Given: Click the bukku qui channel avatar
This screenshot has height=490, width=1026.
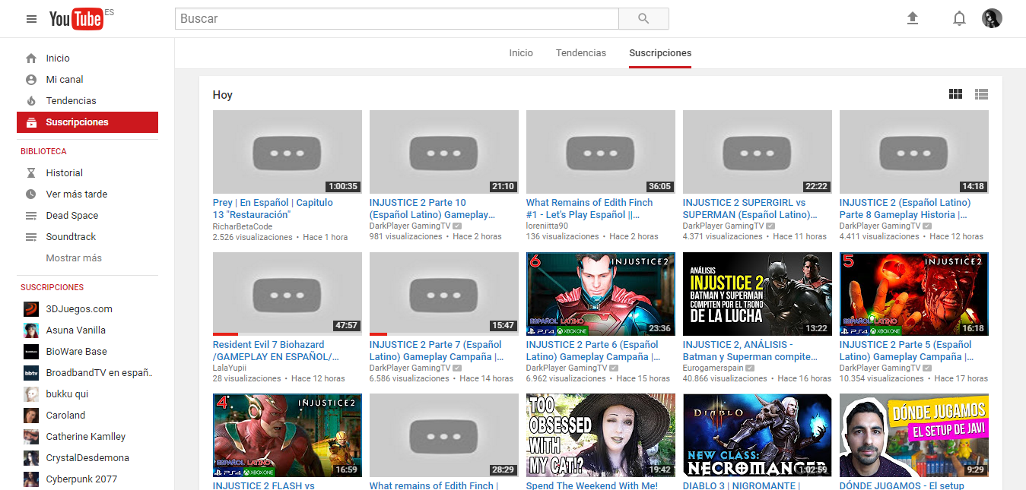Looking at the screenshot, I should click(31, 394).
